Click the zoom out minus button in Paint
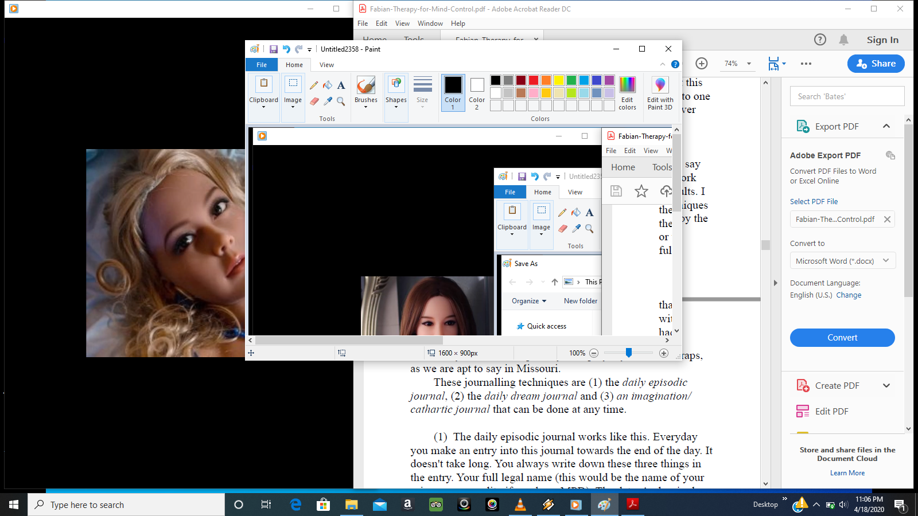918x516 pixels. 594,353
